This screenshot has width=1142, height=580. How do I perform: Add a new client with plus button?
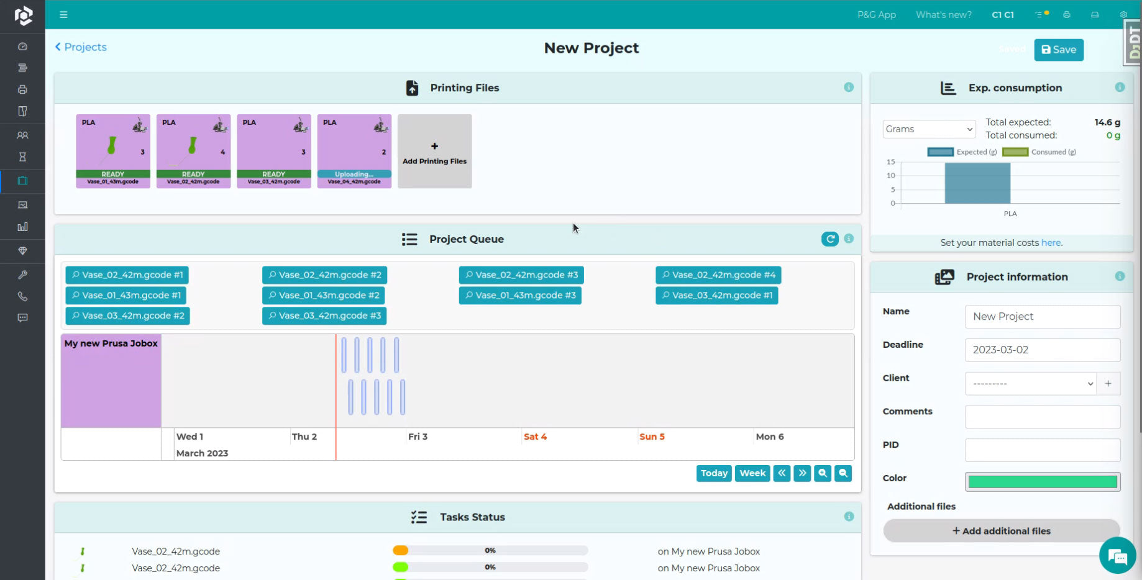1108,384
